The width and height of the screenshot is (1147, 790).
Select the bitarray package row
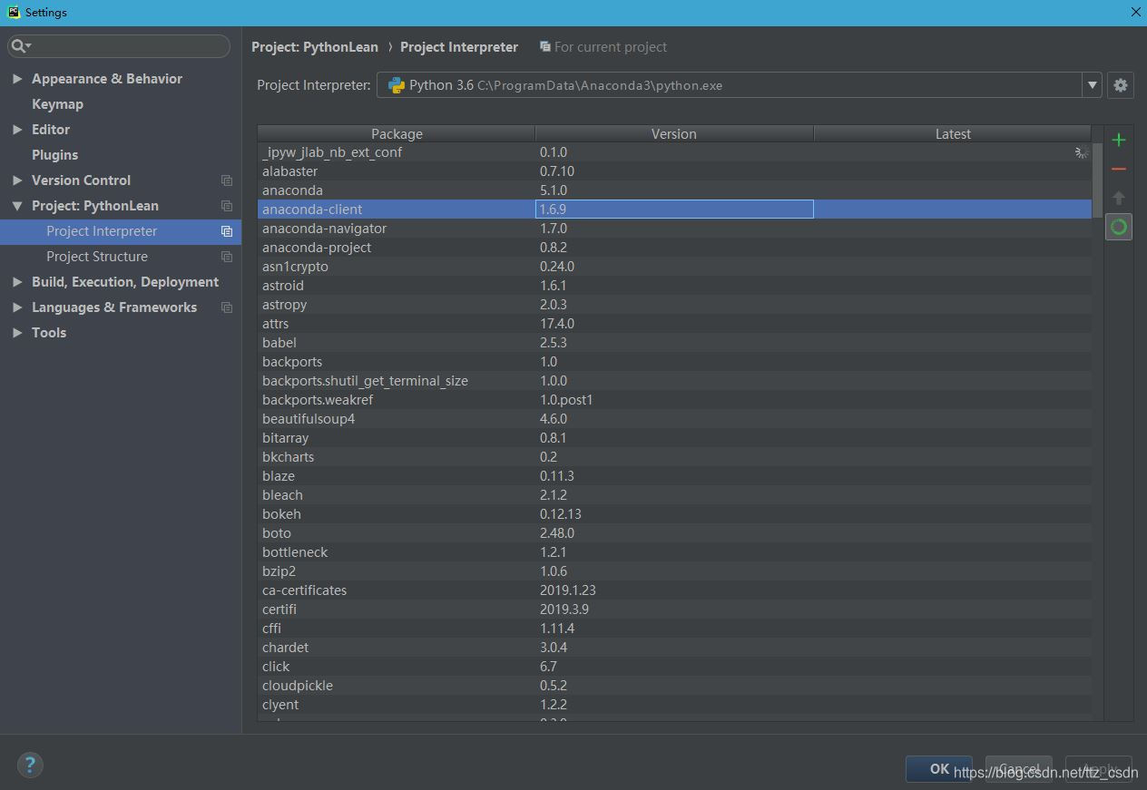(x=674, y=438)
